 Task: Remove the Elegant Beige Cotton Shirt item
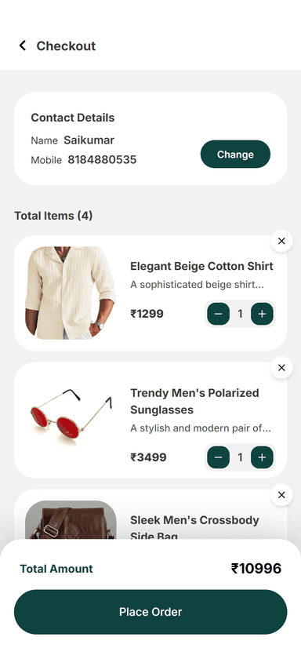pyautogui.click(x=281, y=241)
